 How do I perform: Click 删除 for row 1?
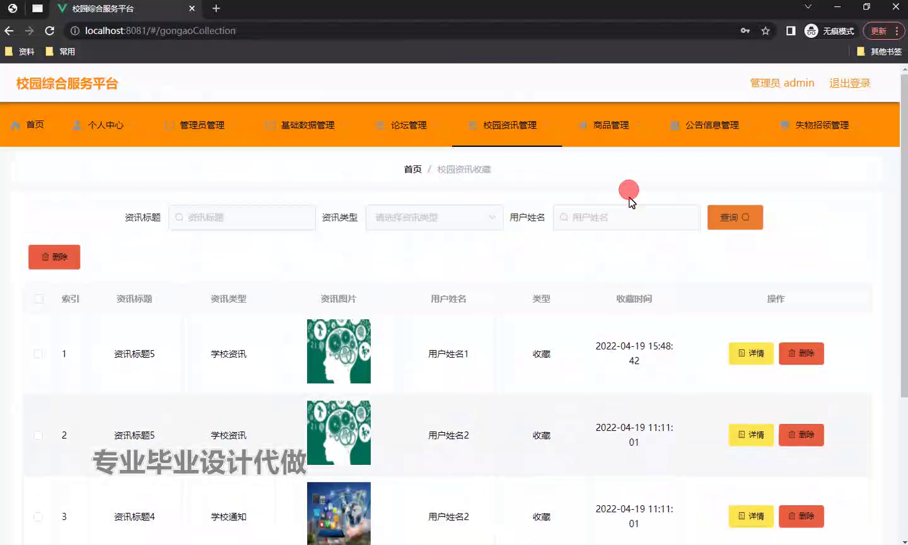[x=801, y=353]
